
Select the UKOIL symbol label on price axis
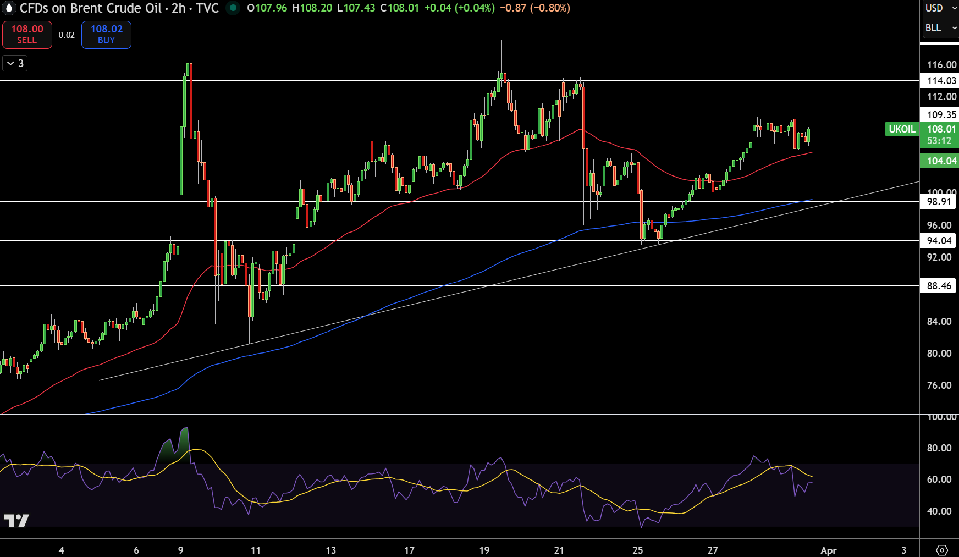[x=902, y=129]
